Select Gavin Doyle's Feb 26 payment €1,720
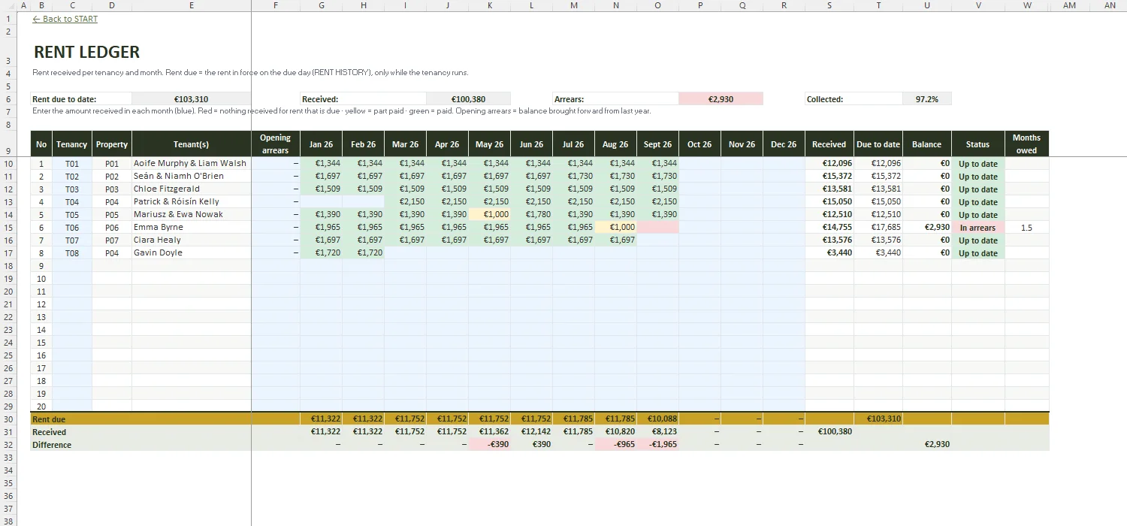 click(x=363, y=252)
